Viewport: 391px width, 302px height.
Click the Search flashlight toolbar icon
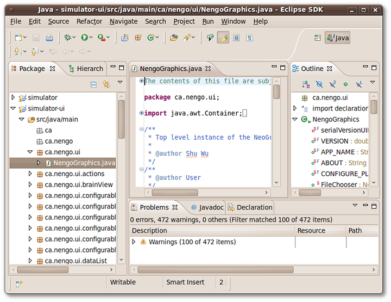[187, 38]
